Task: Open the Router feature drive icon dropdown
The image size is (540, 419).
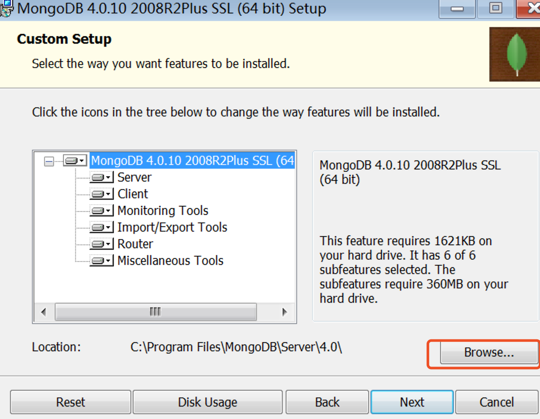Action: pyautogui.click(x=102, y=244)
